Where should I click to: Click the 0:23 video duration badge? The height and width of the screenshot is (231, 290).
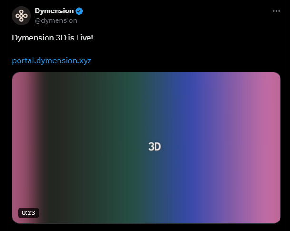(29, 212)
